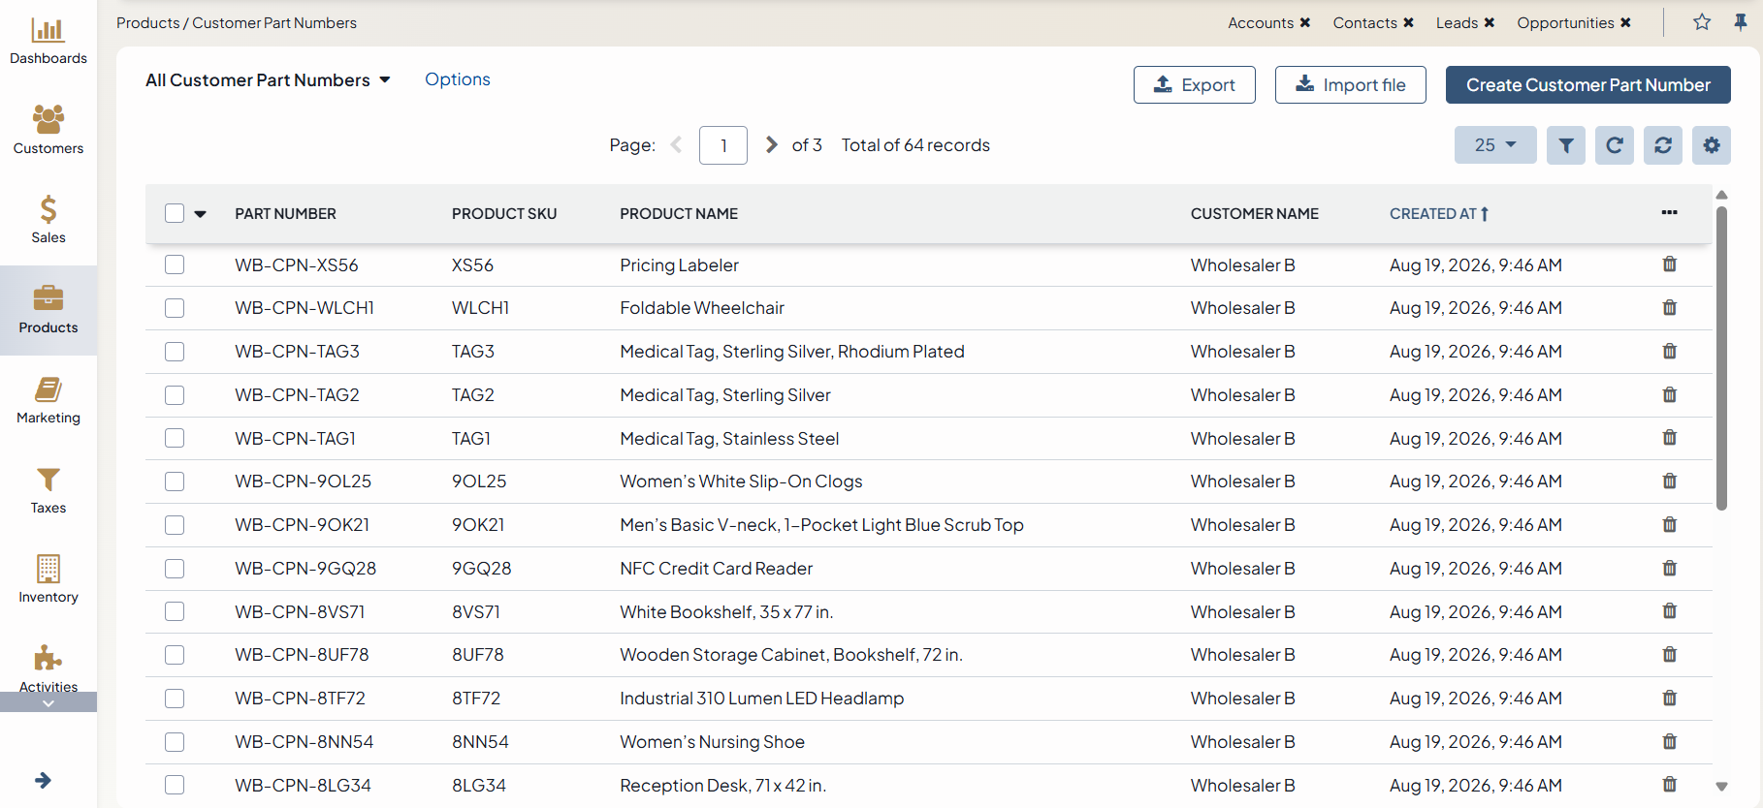Select the WB-CPN-9OK21 row checkbox
The width and height of the screenshot is (1763, 808).
tap(175, 525)
